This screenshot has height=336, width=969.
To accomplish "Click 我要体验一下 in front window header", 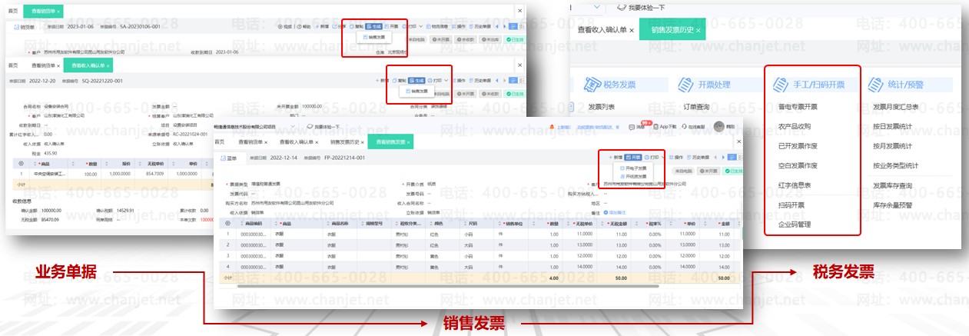I will pos(324,126).
